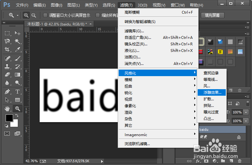
Task: Toggle Quick Mask mode
Action: click(7, 133)
